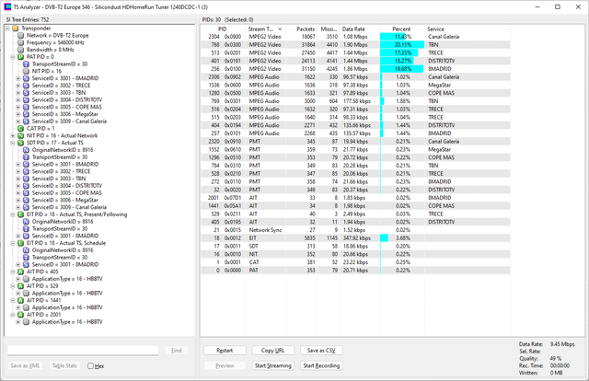Expand ApplicationType 16 HBBTV under AIT 2001
This screenshot has height=381, width=589.
pyautogui.click(x=17, y=322)
